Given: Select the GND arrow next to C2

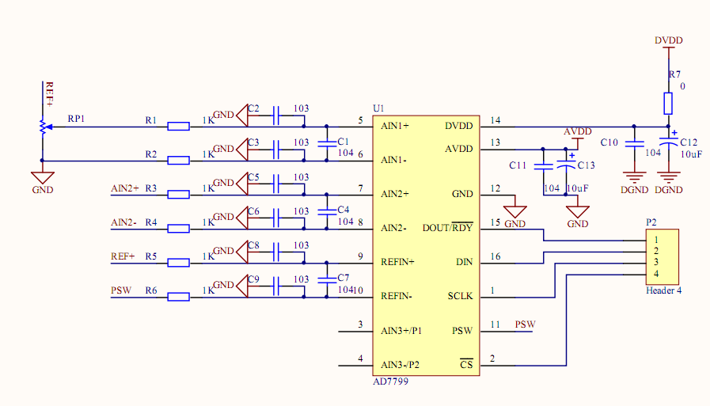Looking at the screenshot, I should 242,115.
